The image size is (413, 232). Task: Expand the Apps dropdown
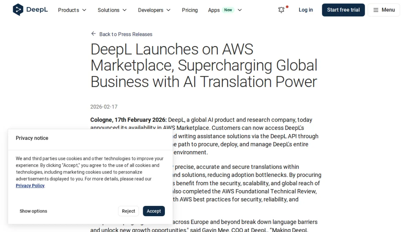coord(225,10)
